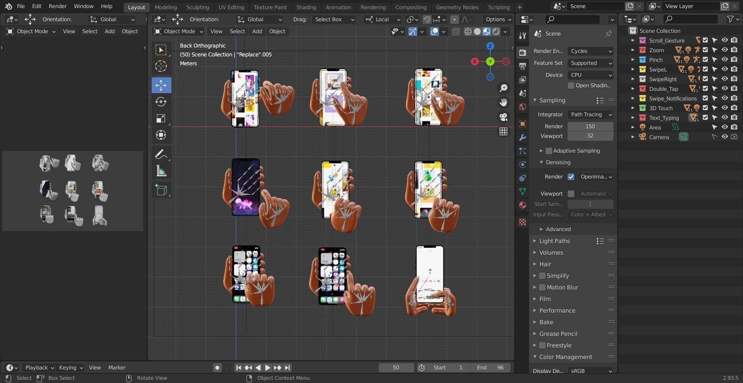This screenshot has height=383, width=743.
Task: Open the Marker menu in timeline
Action: tap(117, 368)
